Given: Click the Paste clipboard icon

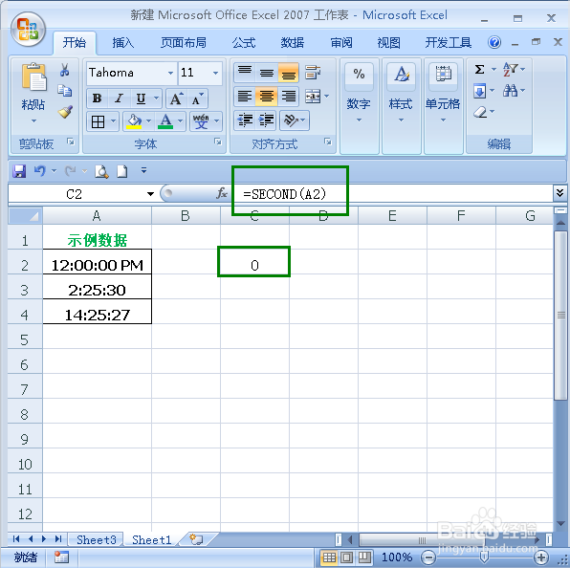Looking at the screenshot, I should coord(33,76).
